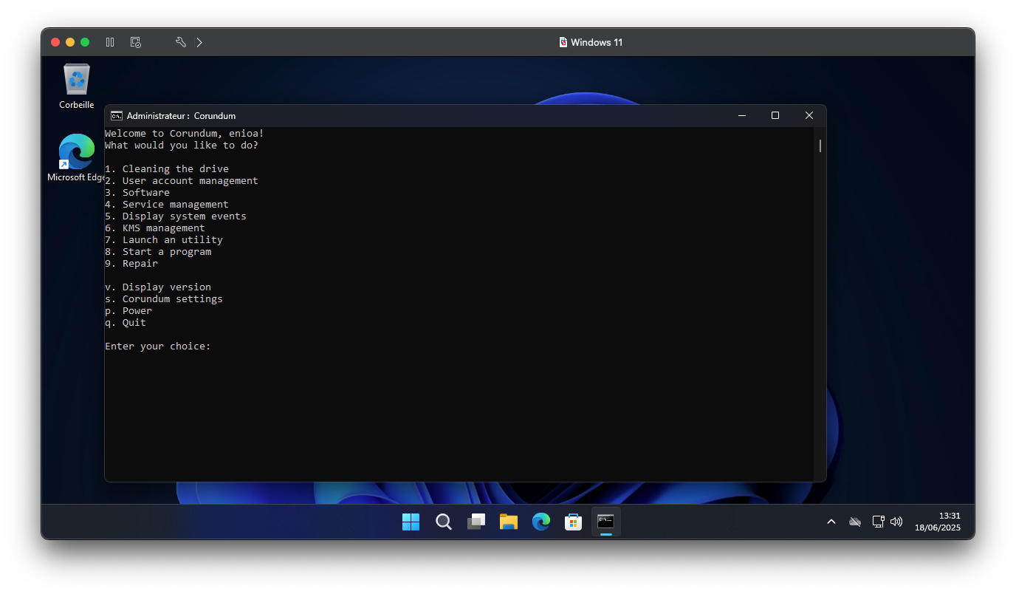
Task: Open Microsoft Store from the taskbar
Action: coord(574,522)
